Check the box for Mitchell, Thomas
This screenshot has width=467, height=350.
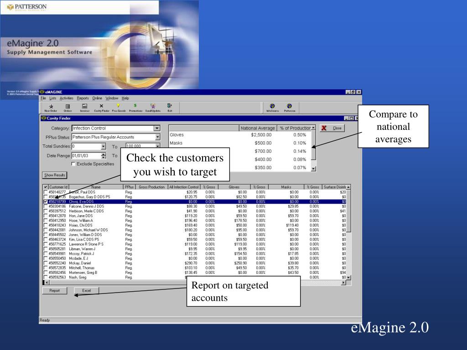click(46, 268)
